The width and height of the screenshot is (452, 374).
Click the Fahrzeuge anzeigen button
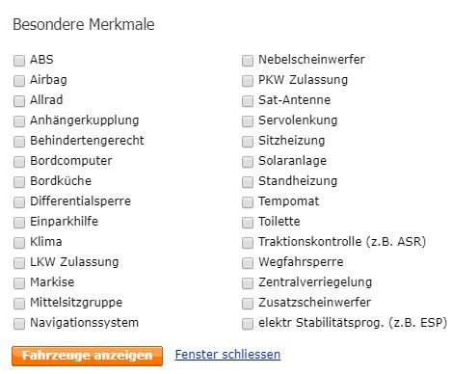[87, 356]
